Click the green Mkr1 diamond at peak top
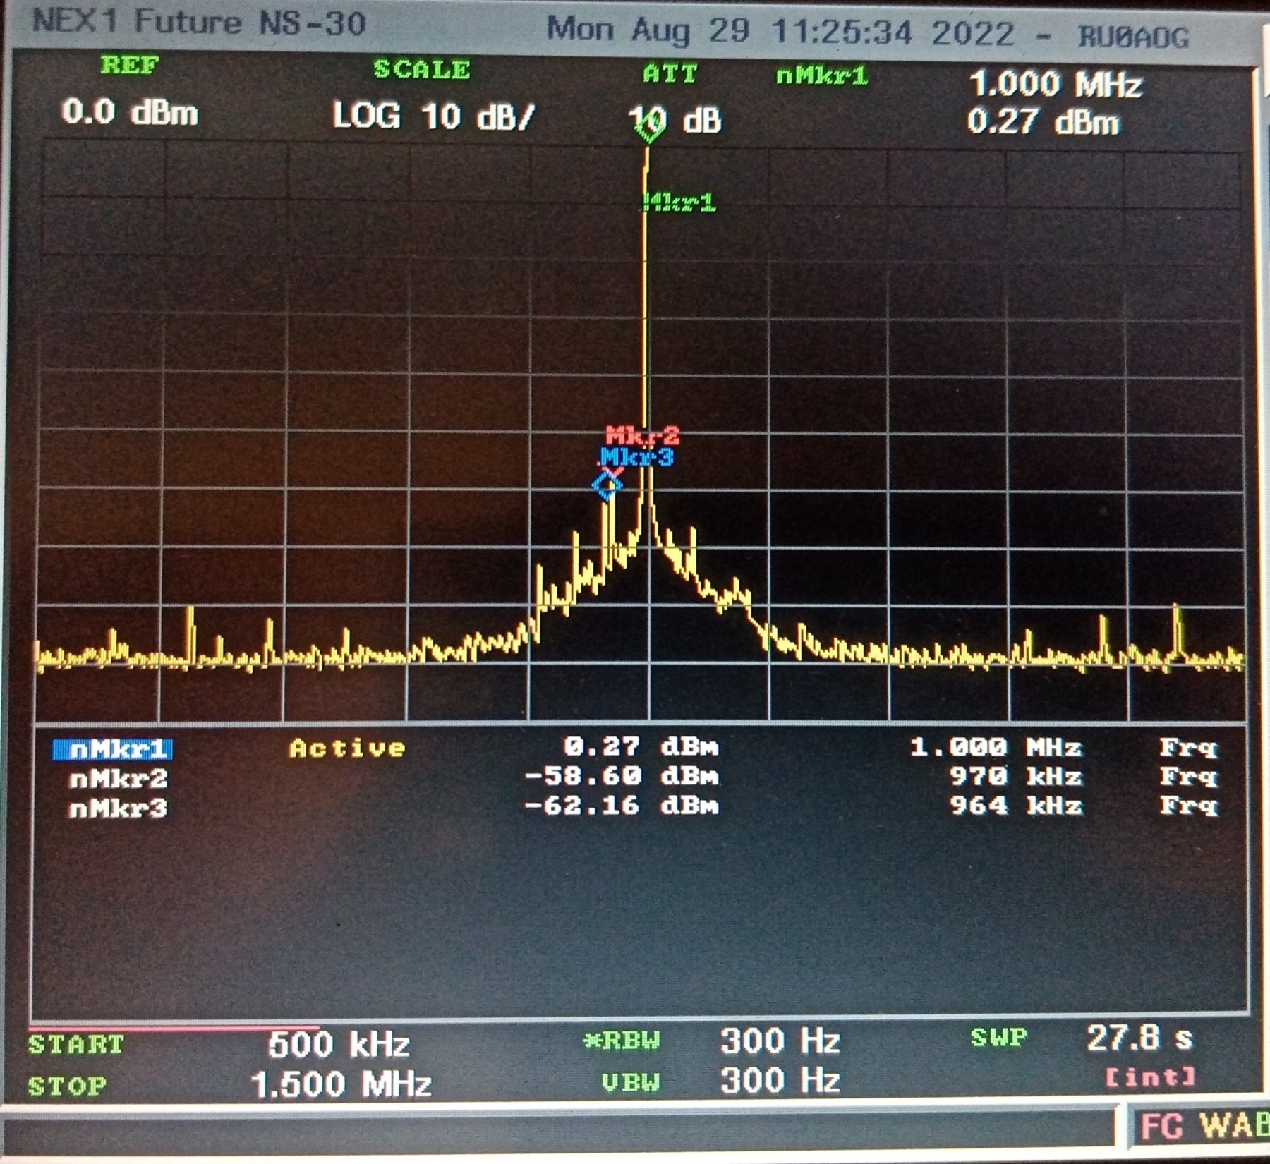The width and height of the screenshot is (1270, 1164). (x=648, y=127)
